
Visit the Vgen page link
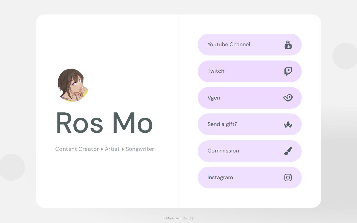(250, 98)
